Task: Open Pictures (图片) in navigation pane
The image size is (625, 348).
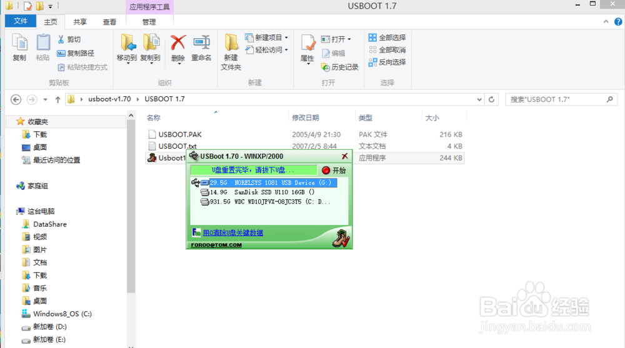Action: [39, 249]
